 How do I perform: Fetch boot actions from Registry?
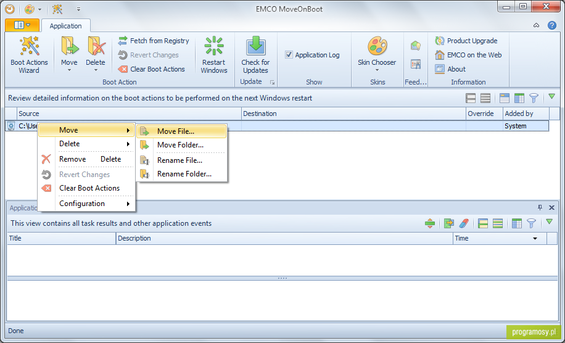[x=154, y=41]
